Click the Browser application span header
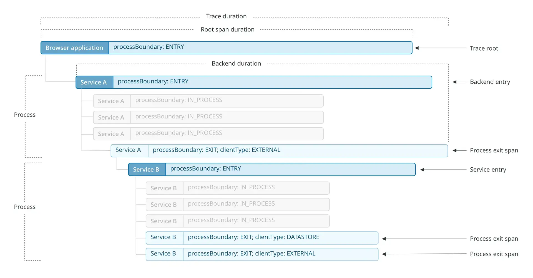Viewport: 533px width, 278px height. (74, 48)
